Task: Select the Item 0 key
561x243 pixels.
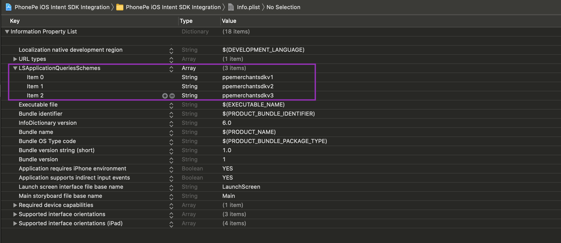Action: coord(35,77)
